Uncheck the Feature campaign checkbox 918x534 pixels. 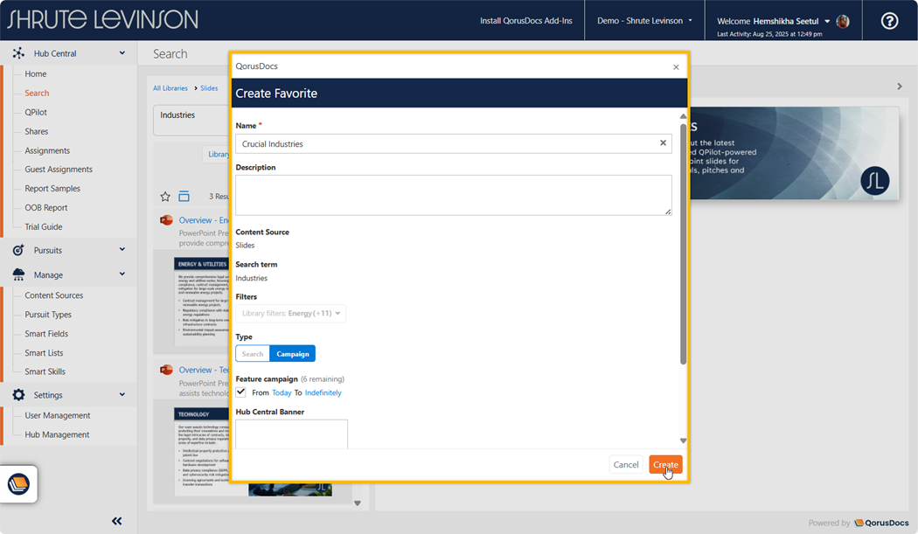tap(241, 392)
